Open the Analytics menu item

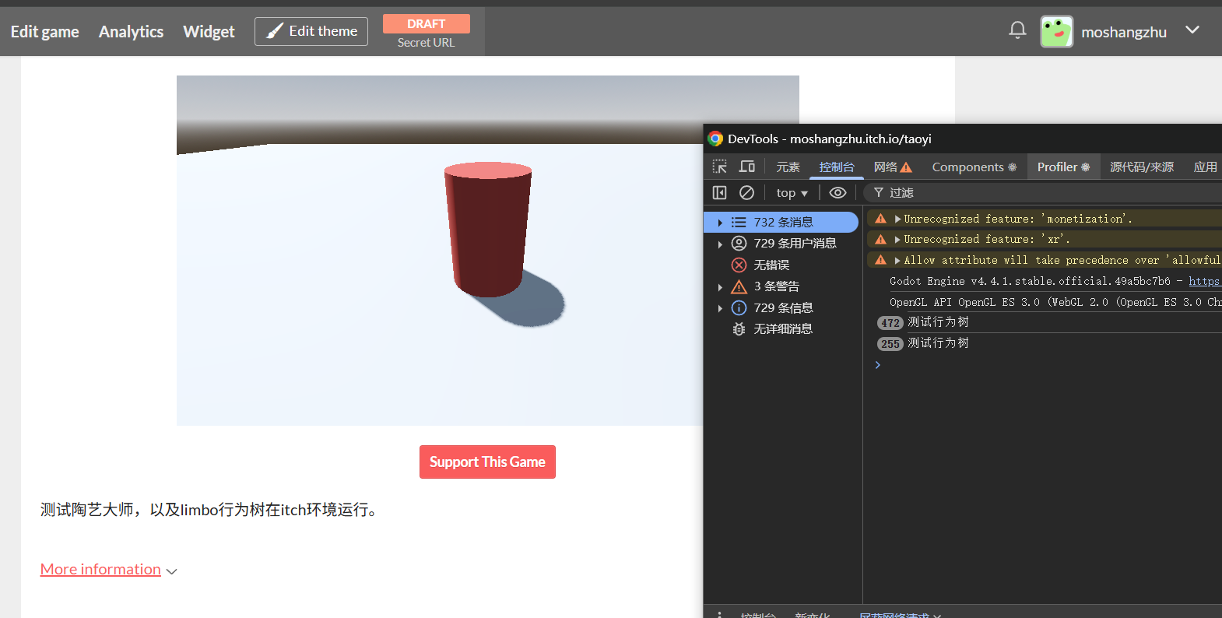coord(131,32)
